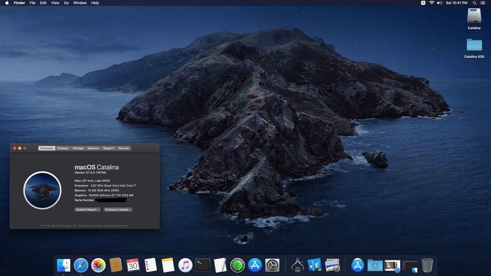Open the Window menu
The width and height of the screenshot is (491, 276).
(80, 3)
